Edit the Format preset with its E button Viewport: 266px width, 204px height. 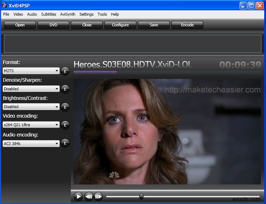pyautogui.click(x=65, y=71)
